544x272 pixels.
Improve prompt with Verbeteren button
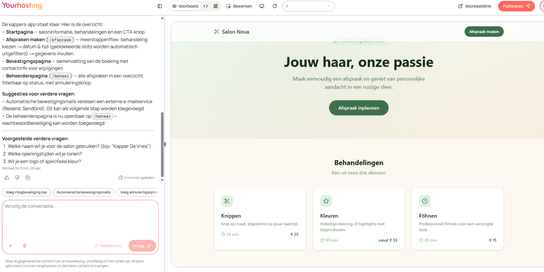pyautogui.click(x=107, y=246)
